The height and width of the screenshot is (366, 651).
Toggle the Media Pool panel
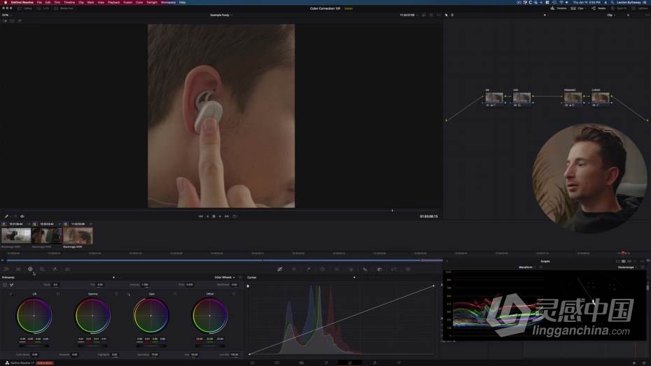tap(64, 8)
